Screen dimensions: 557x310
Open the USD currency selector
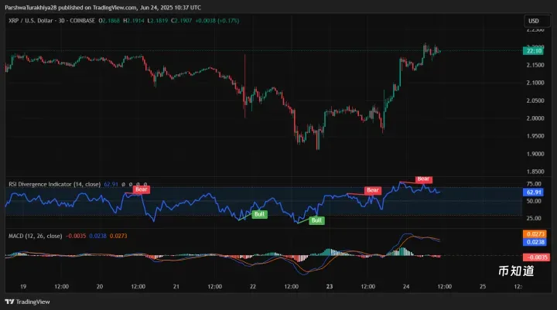pyautogui.click(x=534, y=21)
